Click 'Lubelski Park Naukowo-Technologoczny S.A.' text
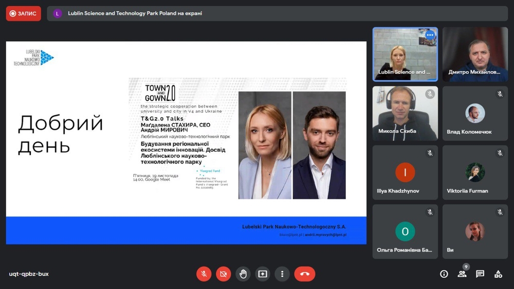514x289 pixels. tap(294, 227)
